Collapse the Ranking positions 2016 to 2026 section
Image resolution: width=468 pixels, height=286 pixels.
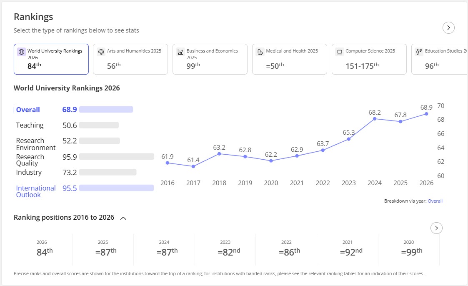(x=123, y=218)
